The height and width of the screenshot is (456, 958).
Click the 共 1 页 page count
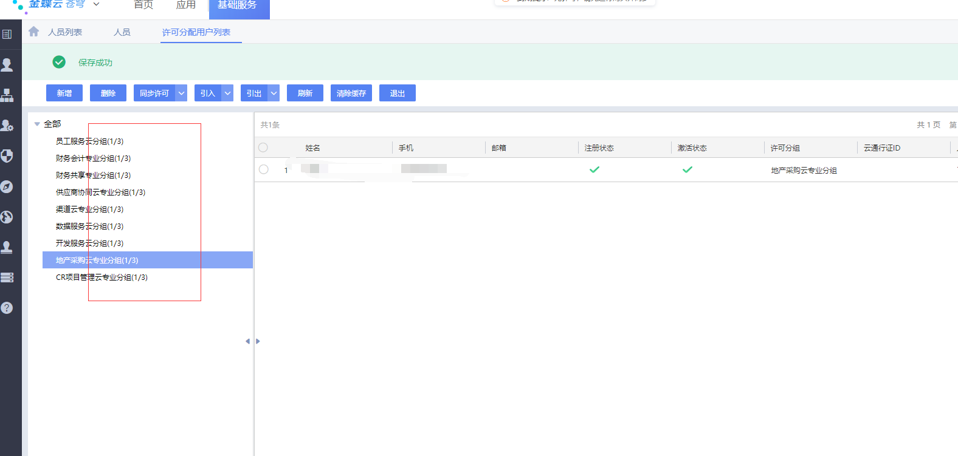[929, 125]
